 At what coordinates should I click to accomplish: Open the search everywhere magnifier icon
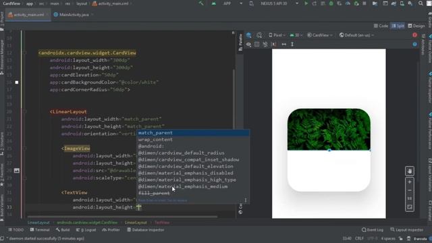[421, 3]
